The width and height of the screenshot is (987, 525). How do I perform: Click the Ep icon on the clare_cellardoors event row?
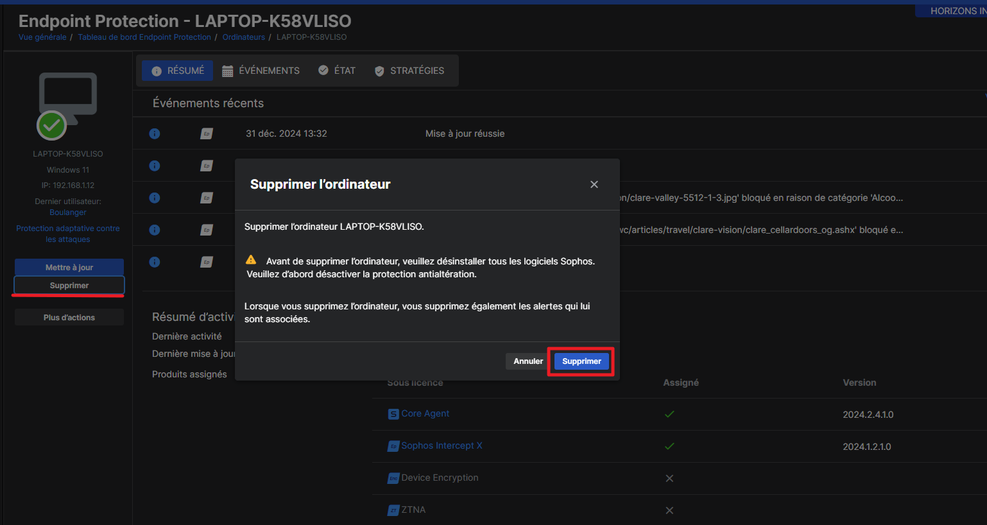[x=207, y=230]
